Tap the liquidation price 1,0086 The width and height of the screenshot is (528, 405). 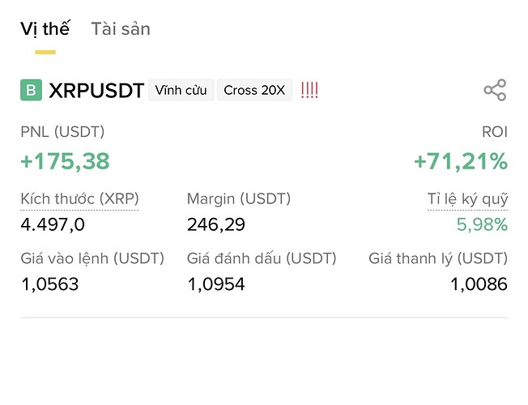pos(479,284)
